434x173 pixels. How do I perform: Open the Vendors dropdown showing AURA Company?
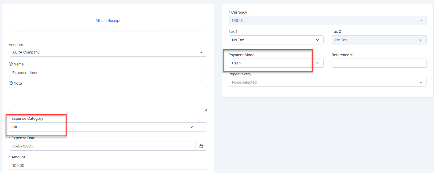click(x=108, y=52)
